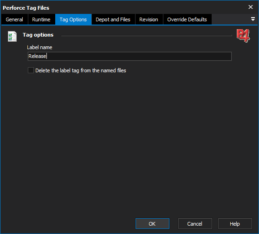Viewport: 259px width, 234px height.
Task: Enable Delete the label tag checkbox
Action: [31, 70]
